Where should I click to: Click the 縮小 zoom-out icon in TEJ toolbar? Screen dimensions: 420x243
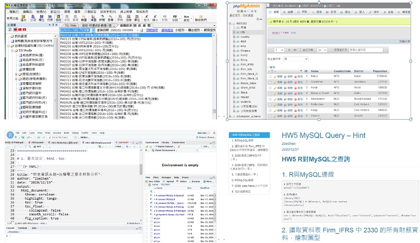click(x=155, y=18)
